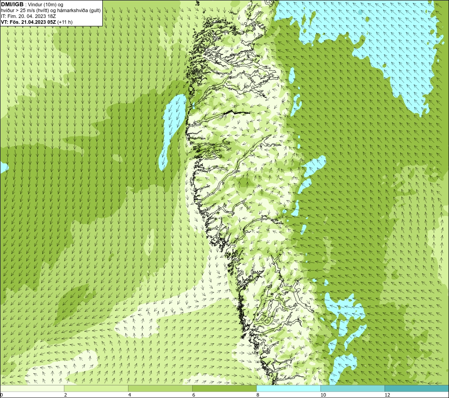Click the 8–10 m/s light cyan swatch
449x398 pixels.
(289, 389)
